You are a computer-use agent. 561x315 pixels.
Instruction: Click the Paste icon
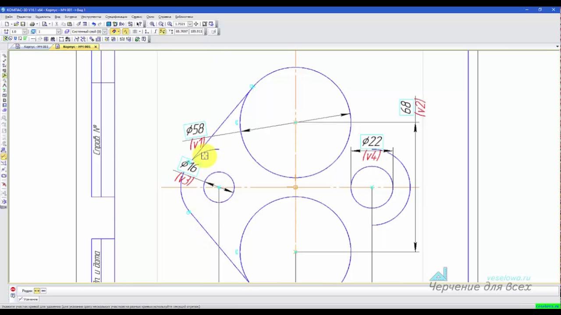(x=69, y=24)
